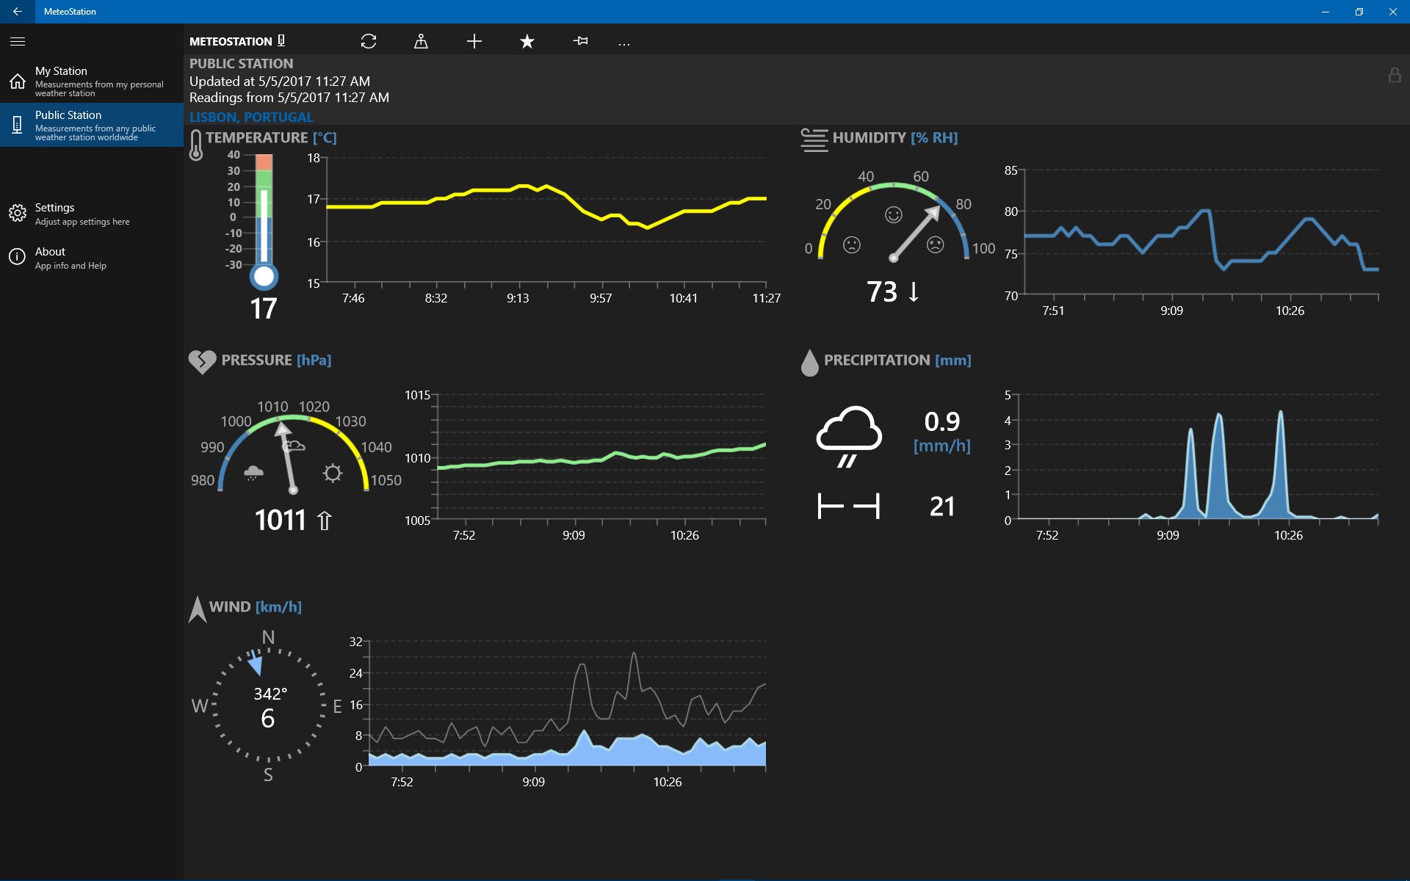1410x881 pixels.
Task: Click the back arrow in title bar
Action: [x=16, y=12]
